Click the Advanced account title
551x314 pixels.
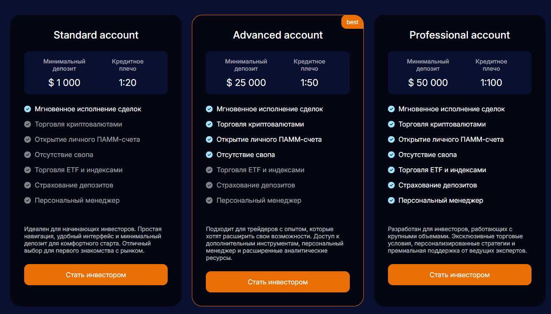[278, 35]
